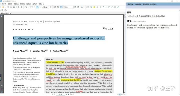Image resolution: width=180 pixels, height=96 pixels.
Task: Open the 工具(T) menu
Action: [x=35, y=4]
